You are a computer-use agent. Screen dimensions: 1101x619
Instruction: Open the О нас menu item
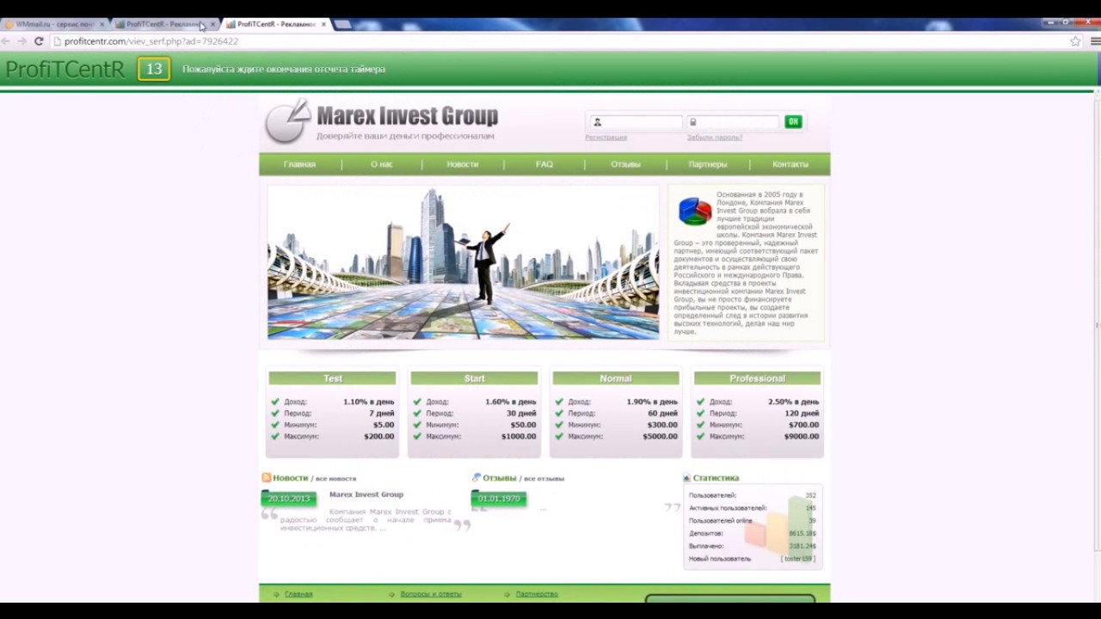381,164
